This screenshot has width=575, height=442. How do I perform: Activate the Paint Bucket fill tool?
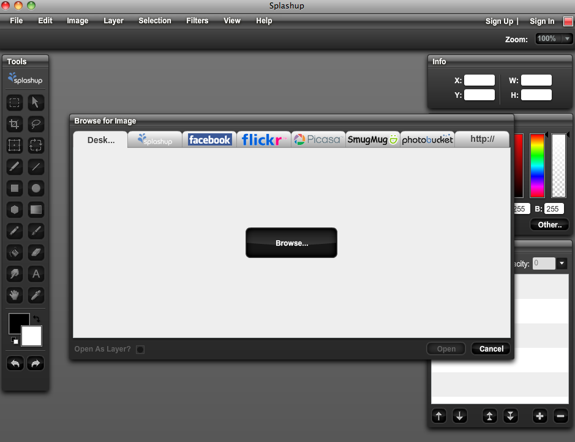pyautogui.click(x=15, y=252)
